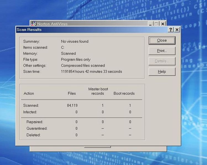Click the 'Infected:' row label
This screenshot has height=165, width=207.
30,112
